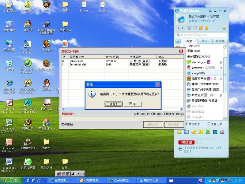
Task: Open 我的电脑 desktop icon
Action: pyautogui.click(x=9, y=26)
